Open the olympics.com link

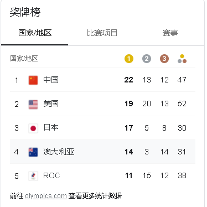tap(46, 196)
